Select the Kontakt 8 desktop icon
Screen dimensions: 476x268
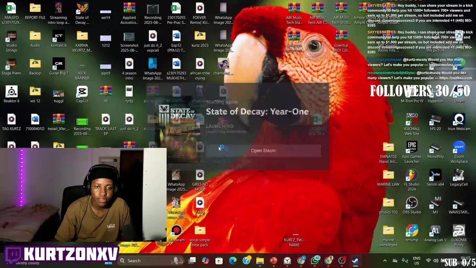(58, 39)
